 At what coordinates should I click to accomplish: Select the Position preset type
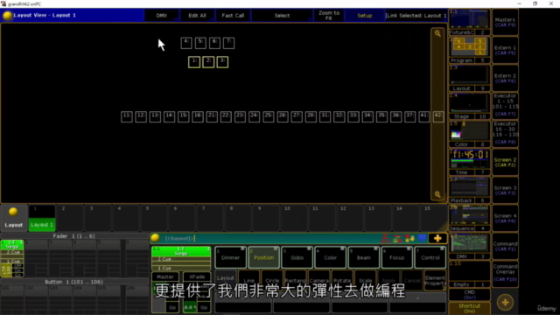pyautogui.click(x=264, y=257)
